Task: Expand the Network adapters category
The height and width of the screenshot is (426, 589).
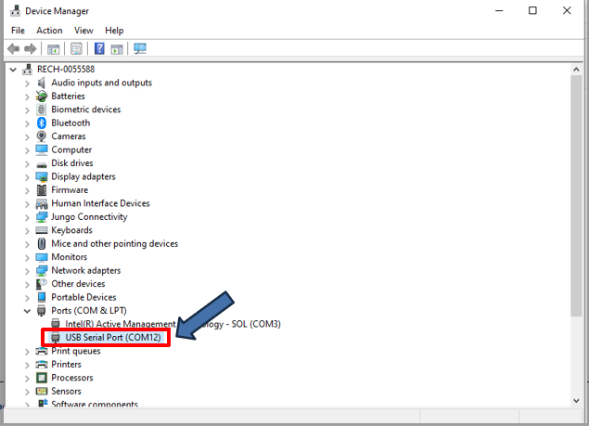Action: pyautogui.click(x=27, y=271)
